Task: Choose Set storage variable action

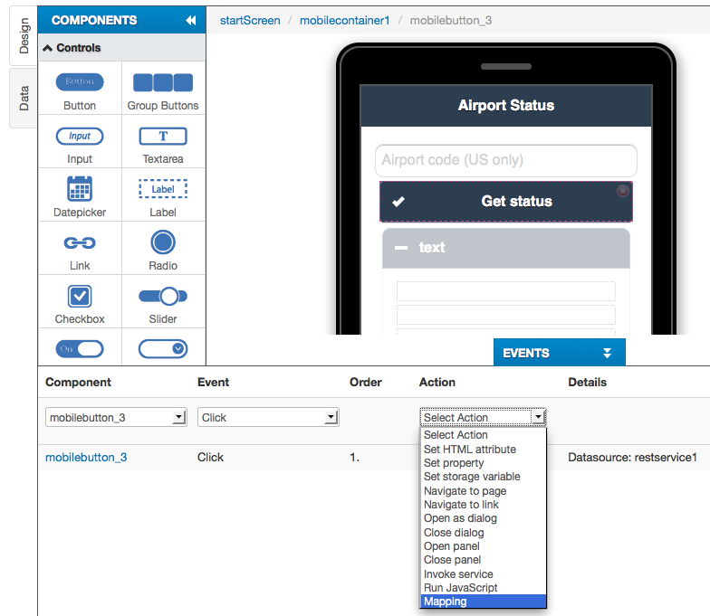Action: 484,477
